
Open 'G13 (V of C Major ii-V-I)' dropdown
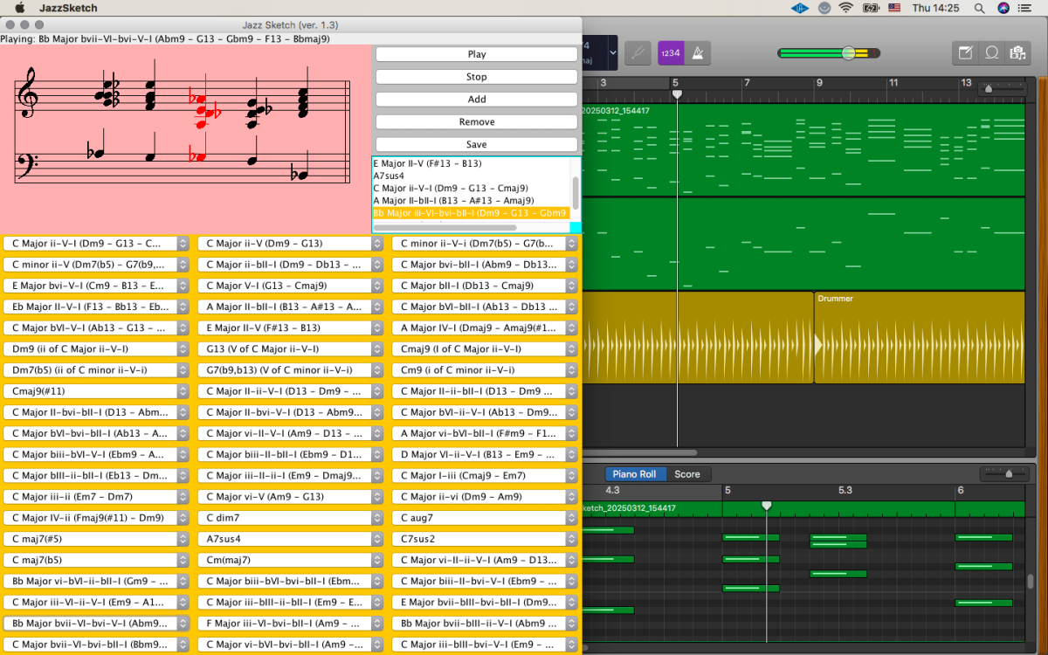pos(291,348)
